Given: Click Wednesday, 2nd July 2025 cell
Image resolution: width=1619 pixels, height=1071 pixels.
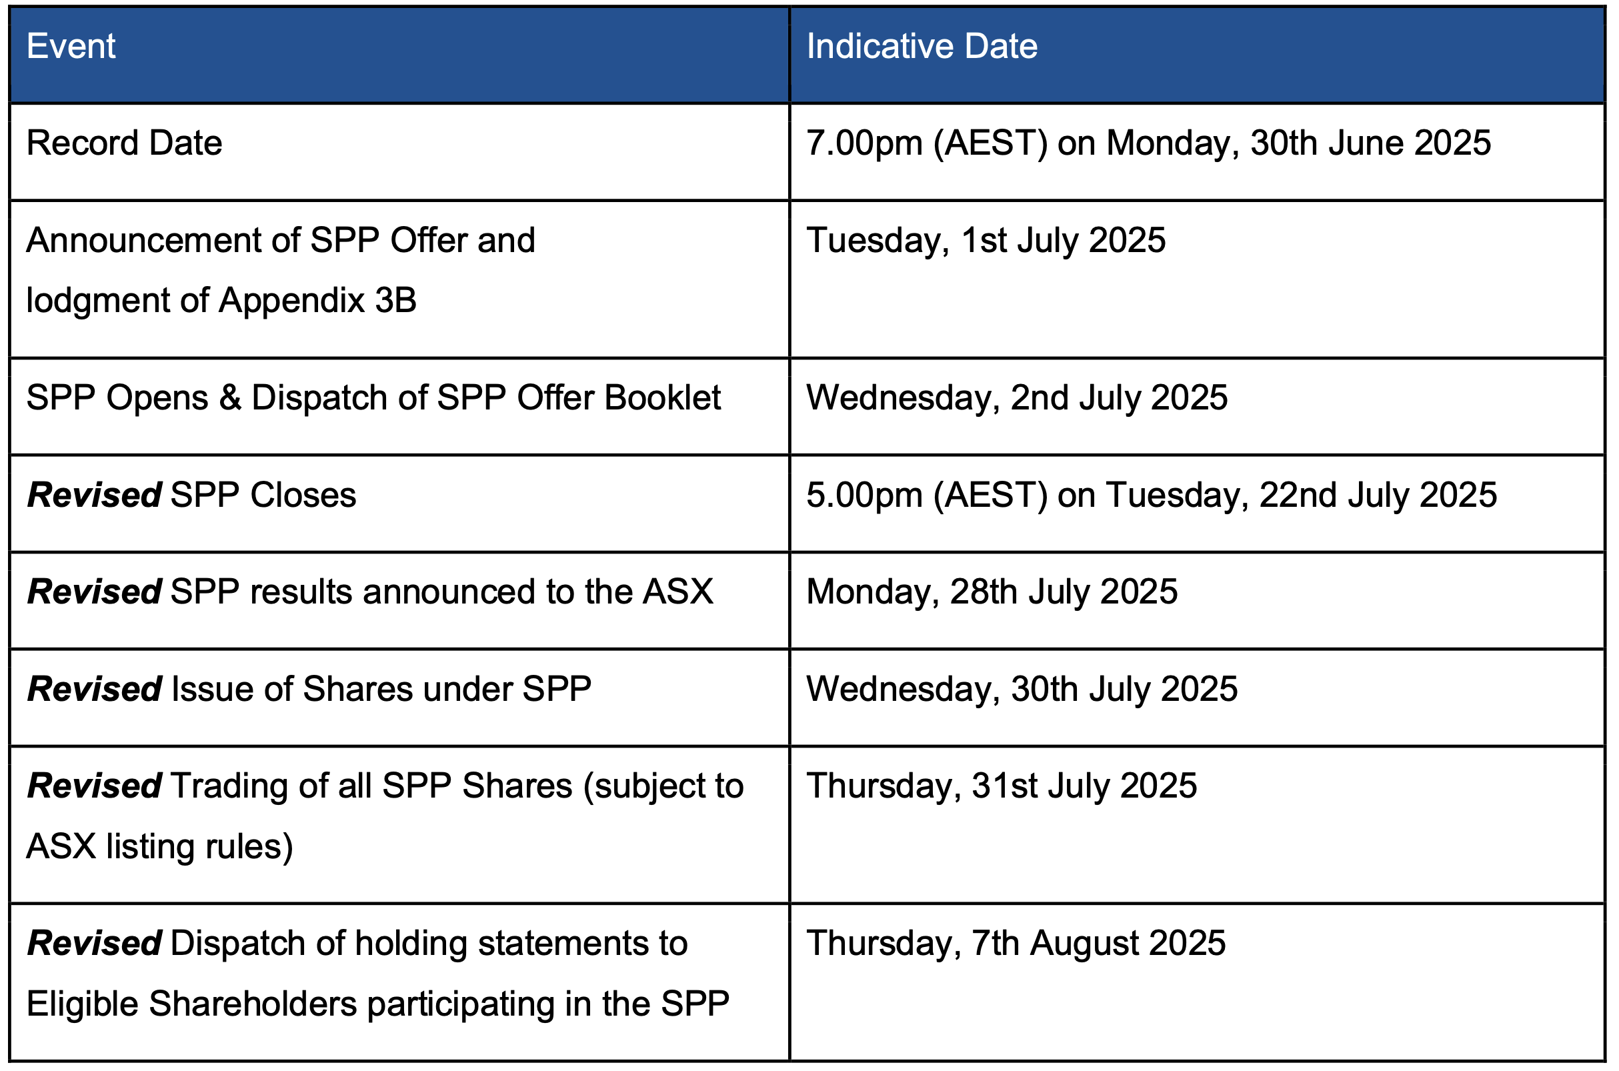Looking at the screenshot, I should tap(1198, 407).
